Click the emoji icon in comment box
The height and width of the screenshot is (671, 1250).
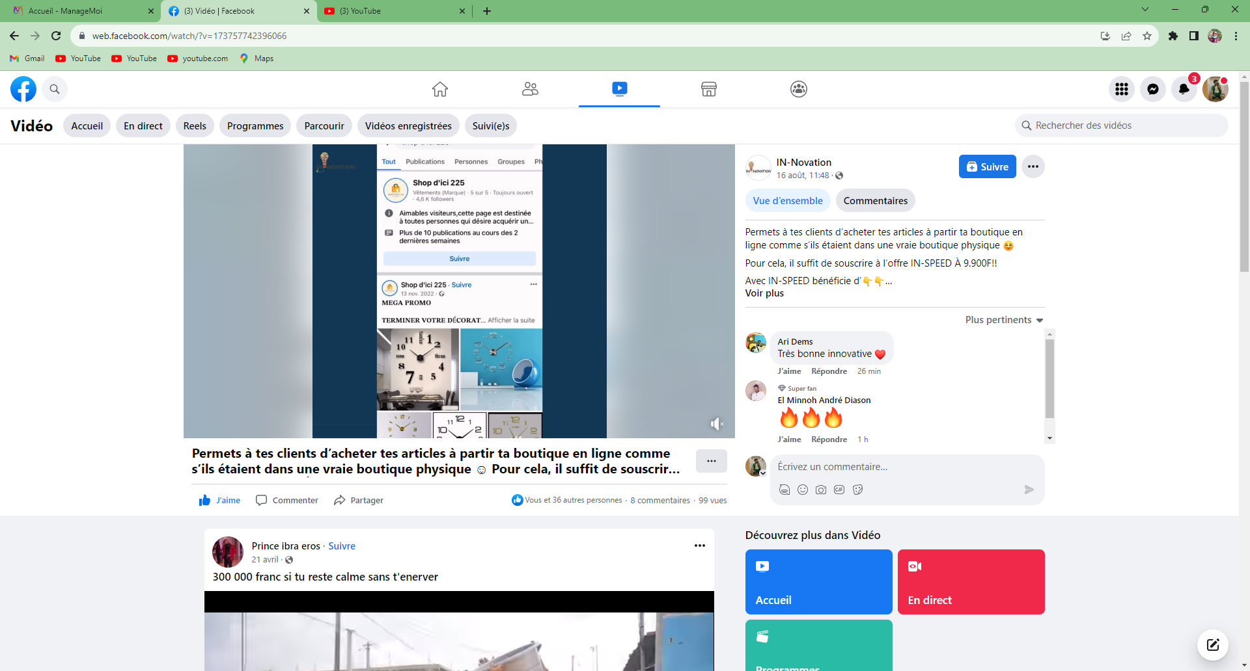(x=803, y=490)
